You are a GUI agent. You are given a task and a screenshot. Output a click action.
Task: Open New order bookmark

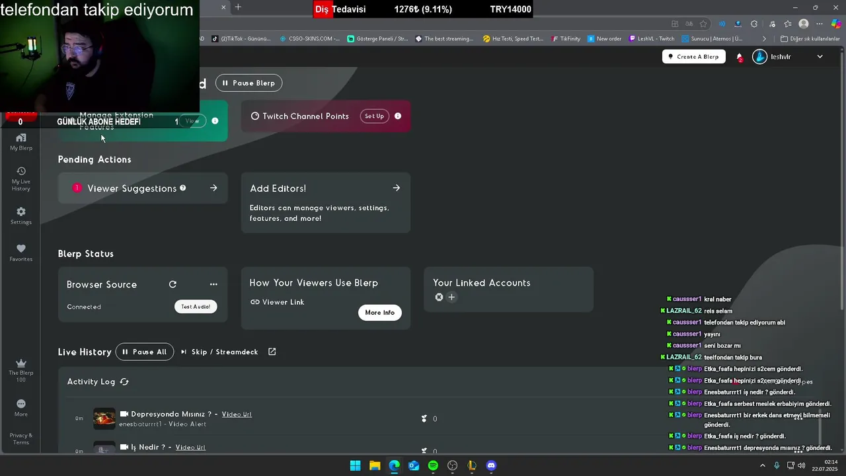pyautogui.click(x=604, y=39)
